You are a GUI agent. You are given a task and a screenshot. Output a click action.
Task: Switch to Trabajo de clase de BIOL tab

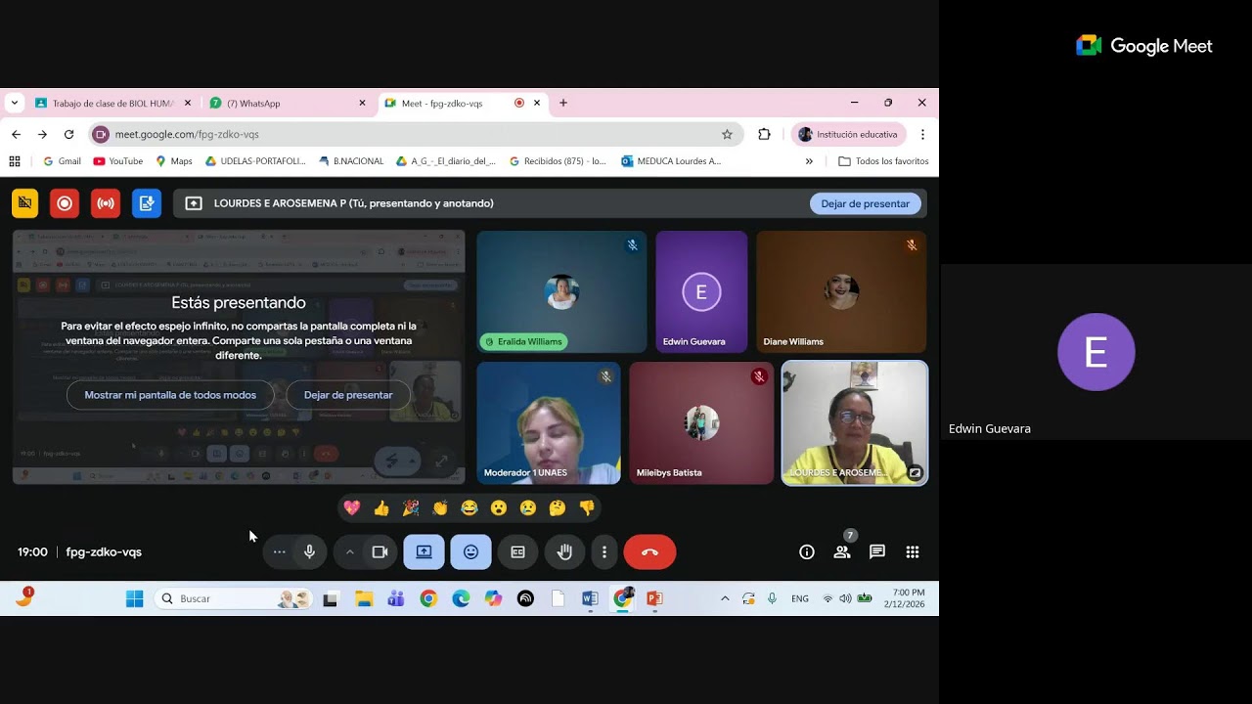(113, 103)
